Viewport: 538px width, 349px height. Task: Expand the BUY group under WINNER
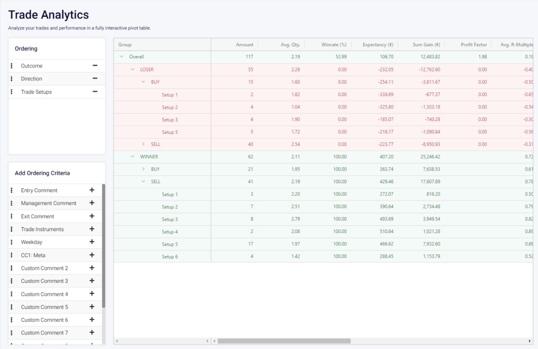click(x=143, y=169)
